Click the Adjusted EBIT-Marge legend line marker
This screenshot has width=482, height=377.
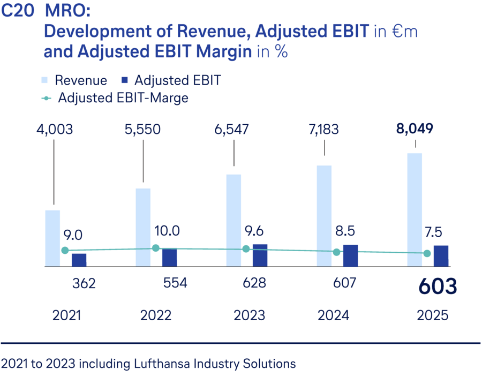pyautogui.click(x=48, y=99)
